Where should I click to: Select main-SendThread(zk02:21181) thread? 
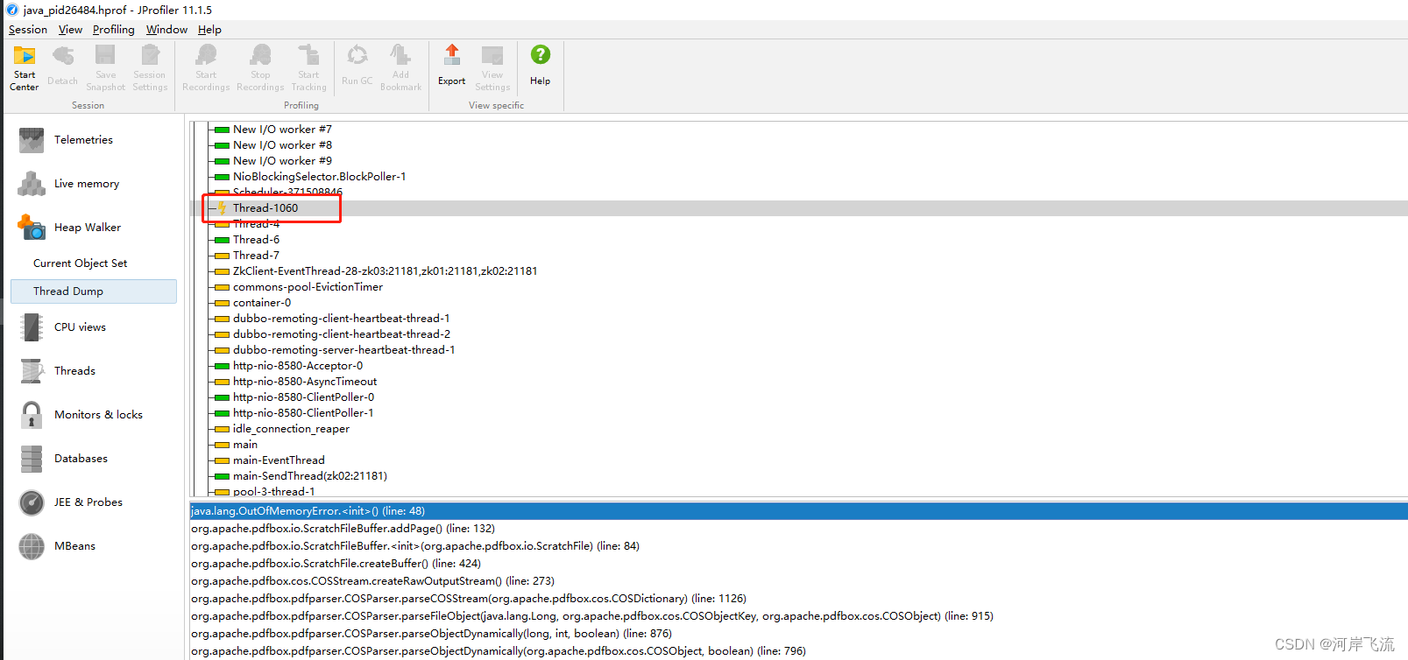click(309, 476)
